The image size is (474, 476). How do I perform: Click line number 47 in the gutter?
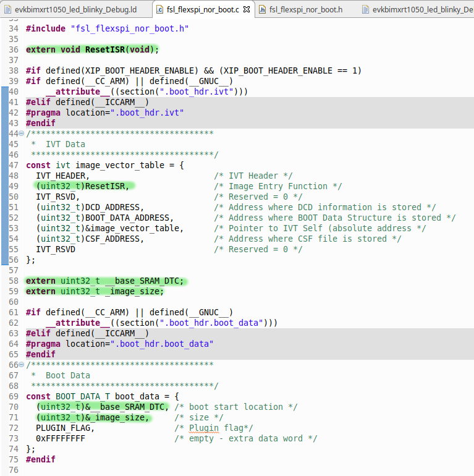(x=14, y=165)
